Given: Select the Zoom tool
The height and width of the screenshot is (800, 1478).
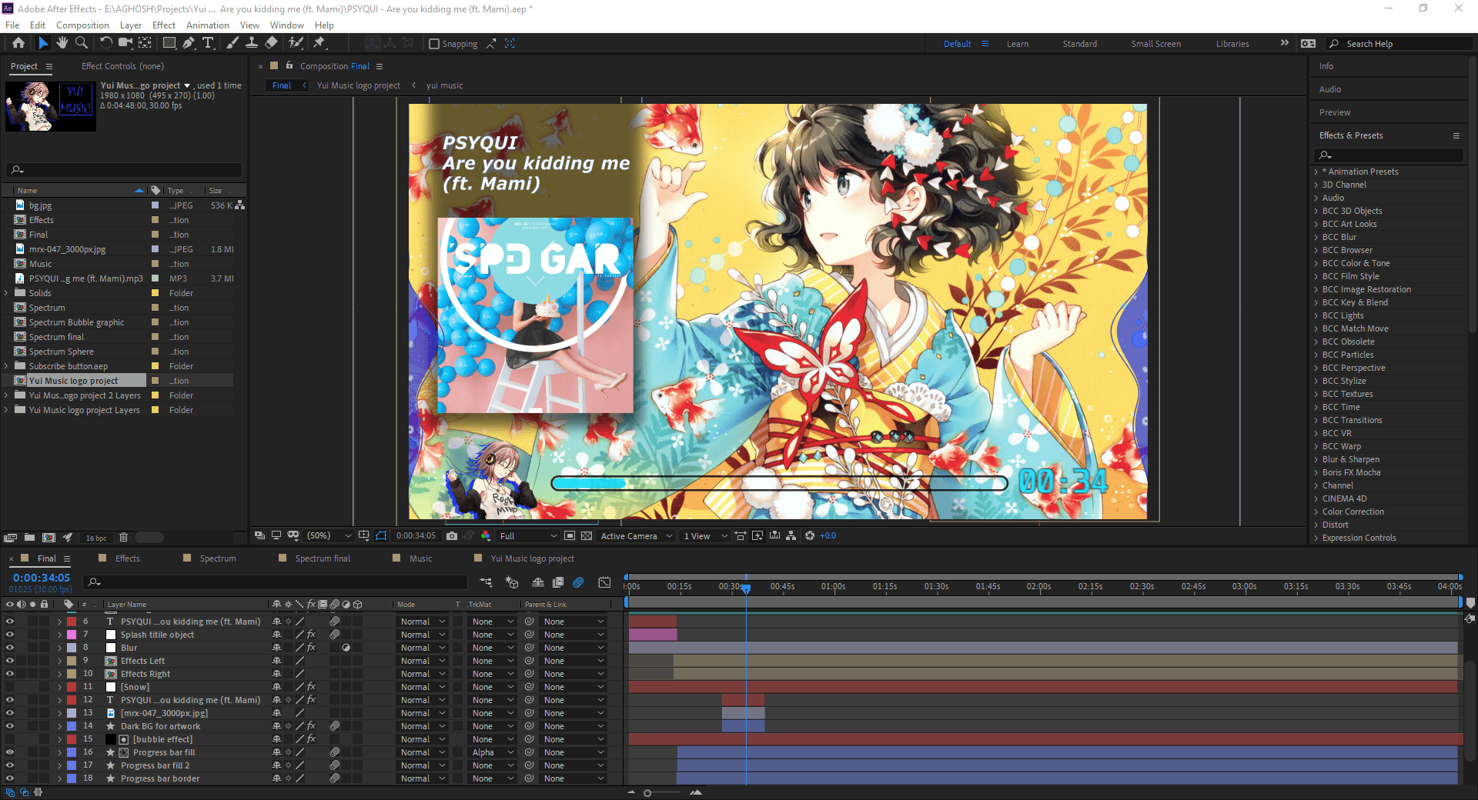Looking at the screenshot, I should point(82,43).
